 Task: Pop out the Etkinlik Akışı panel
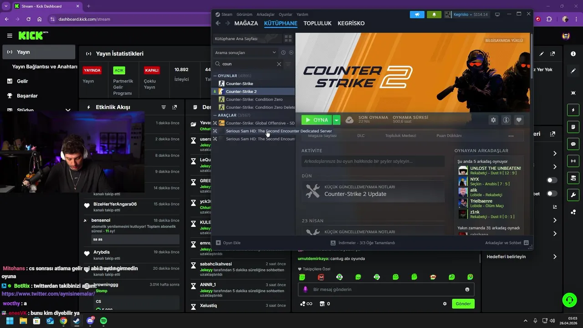(x=174, y=107)
